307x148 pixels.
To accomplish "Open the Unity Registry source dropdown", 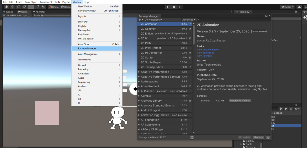I will [153, 20].
